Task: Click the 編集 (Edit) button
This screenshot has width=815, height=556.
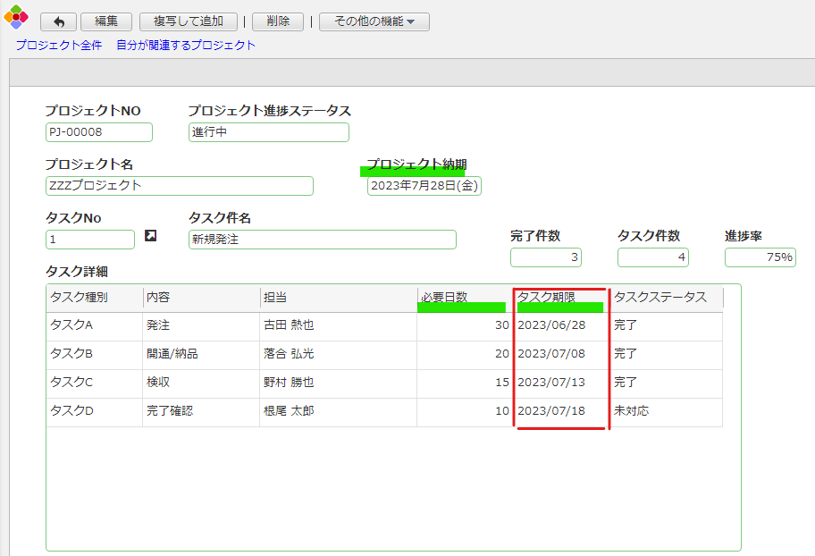Action: (x=106, y=22)
